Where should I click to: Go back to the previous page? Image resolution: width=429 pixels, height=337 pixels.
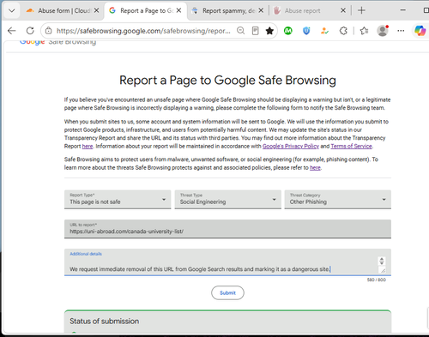(x=12, y=31)
